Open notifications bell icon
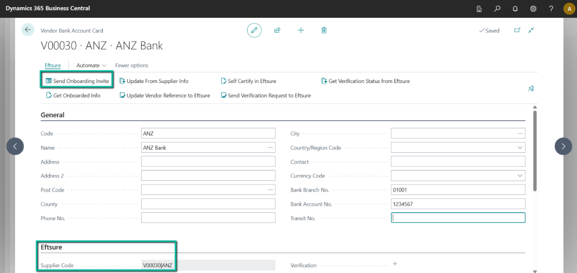This screenshot has height=273, width=577. [515, 8]
